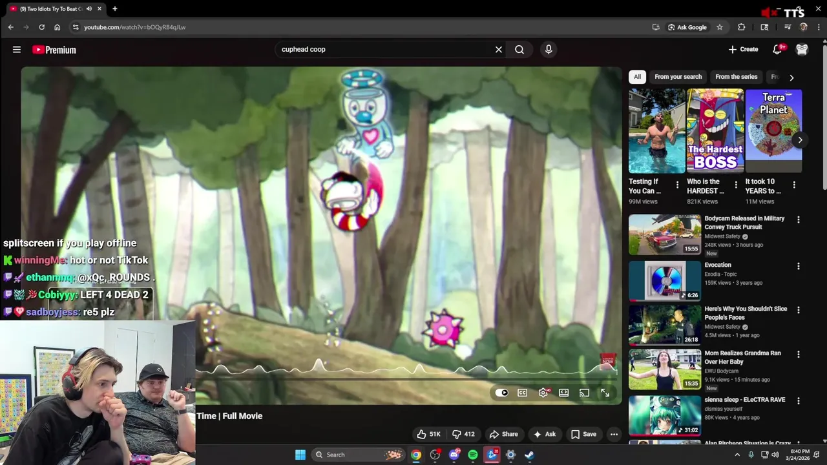Click the Windows taskbar search box
The image size is (827, 465).
358,455
